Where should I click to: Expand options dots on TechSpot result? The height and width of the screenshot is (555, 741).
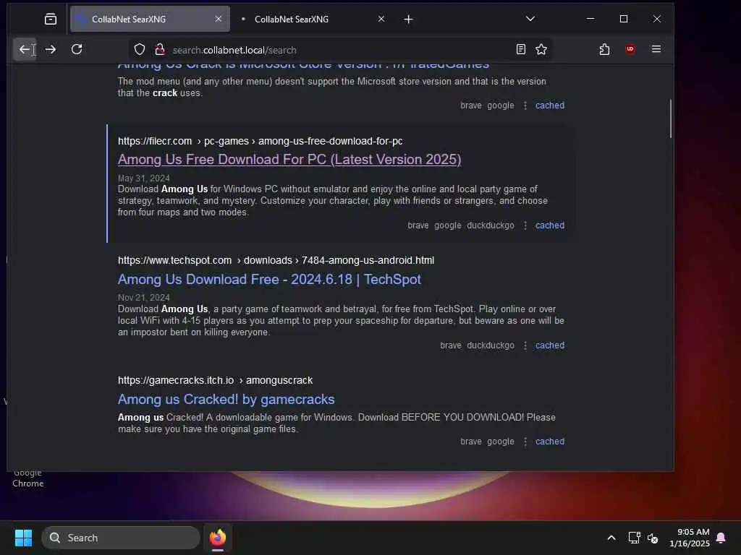525,345
